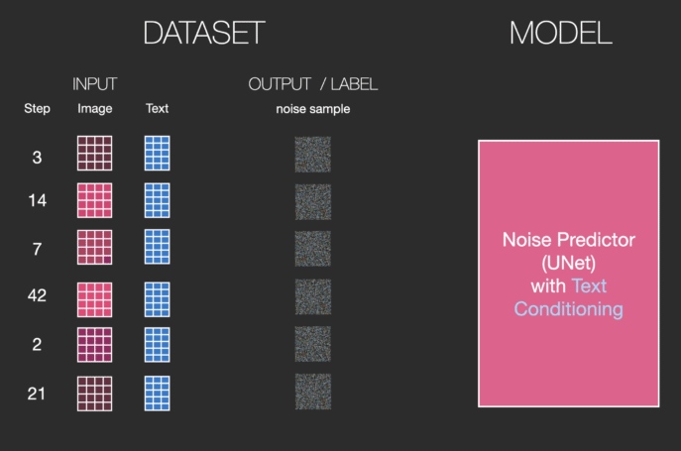The image size is (681, 451).
Task: Click the image grid icon for step 3
Action: (95, 153)
